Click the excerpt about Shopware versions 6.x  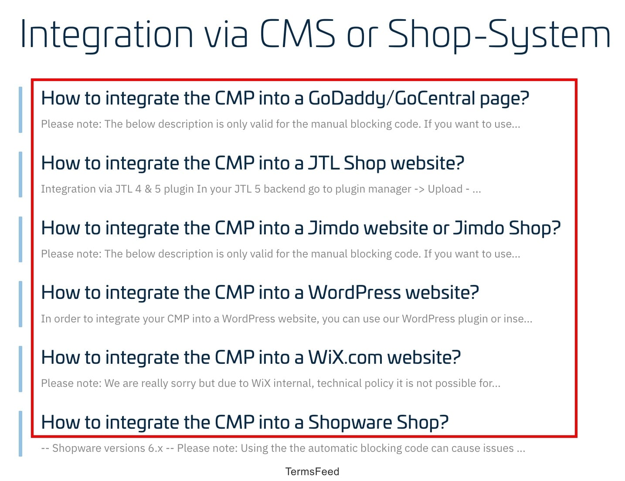coord(283,448)
